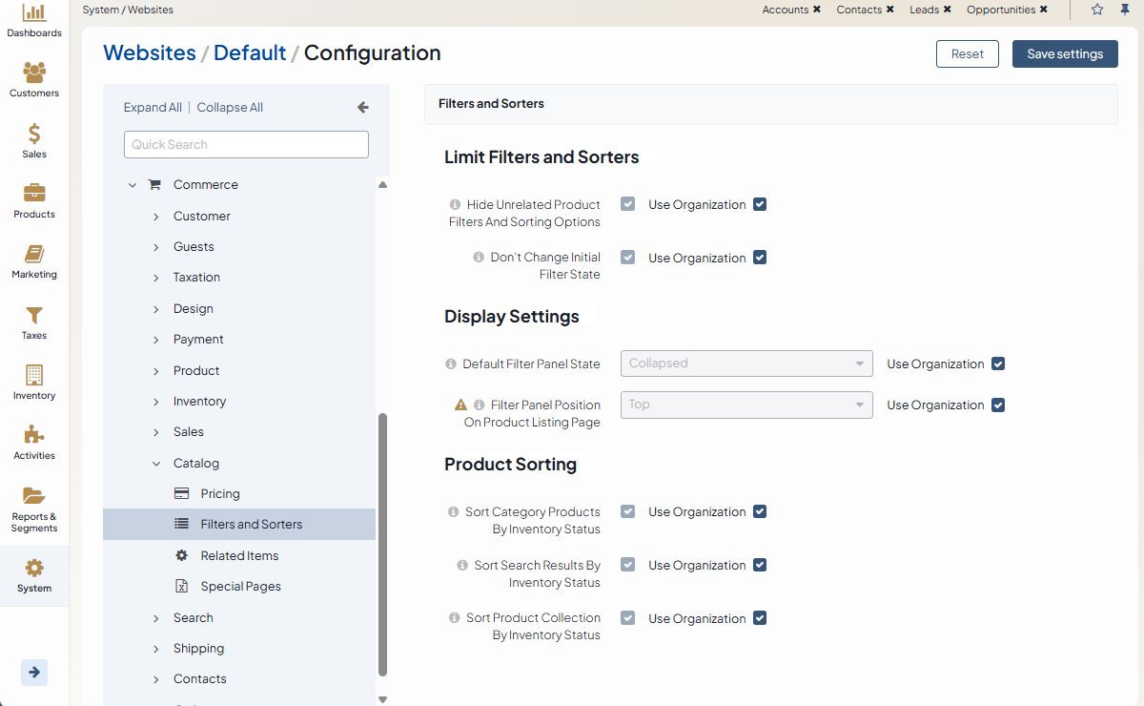
Task: Collapse the Commerce tree node
Action: click(133, 185)
